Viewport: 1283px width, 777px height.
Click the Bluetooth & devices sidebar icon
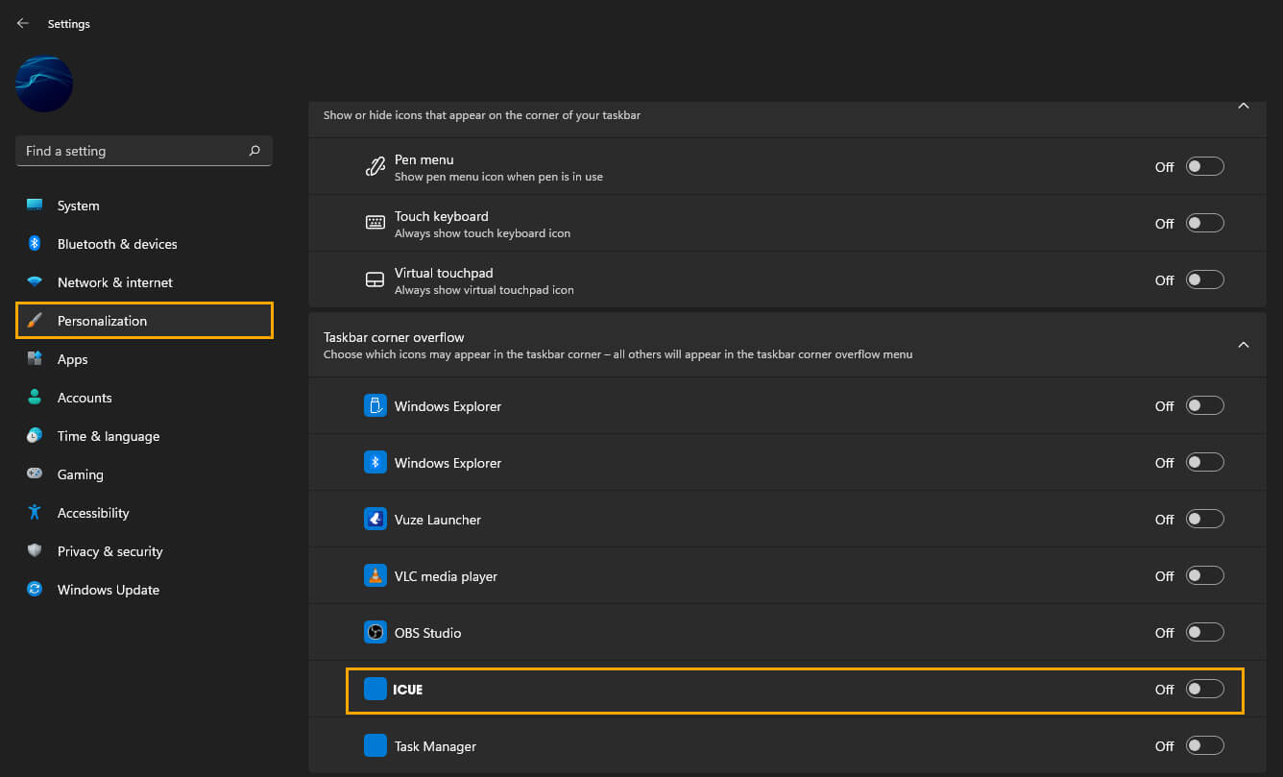click(x=35, y=244)
